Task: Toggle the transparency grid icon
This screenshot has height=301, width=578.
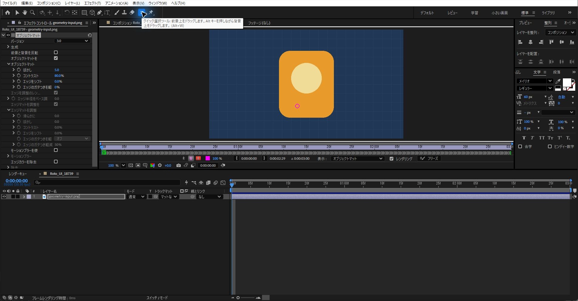Action: click(131, 165)
